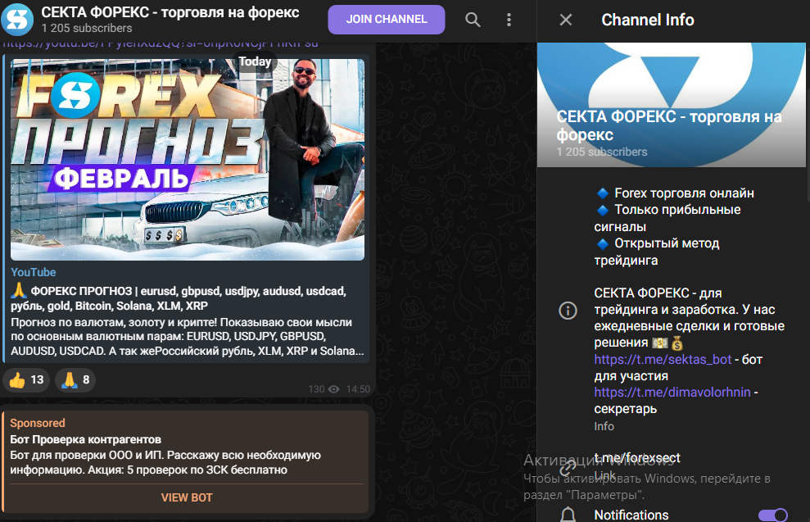This screenshot has height=522, width=810.
Task: Click the 1 205 subscribers header text
Action: pyautogui.click(x=87, y=28)
